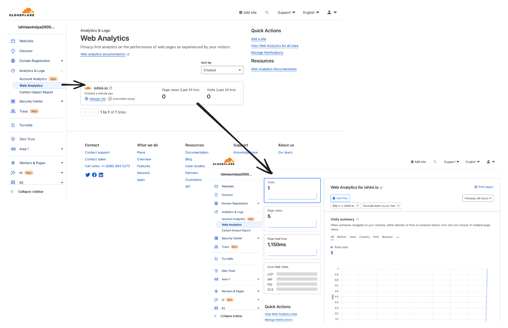Expand Area 1 arrow in top sidebar

62,149
